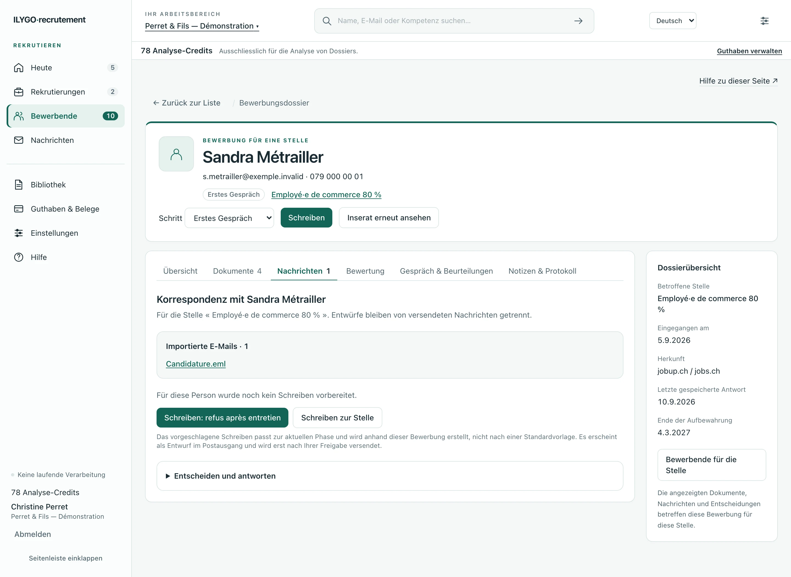
Task: Click the Nachrichten envelope icon
Action: (x=18, y=140)
